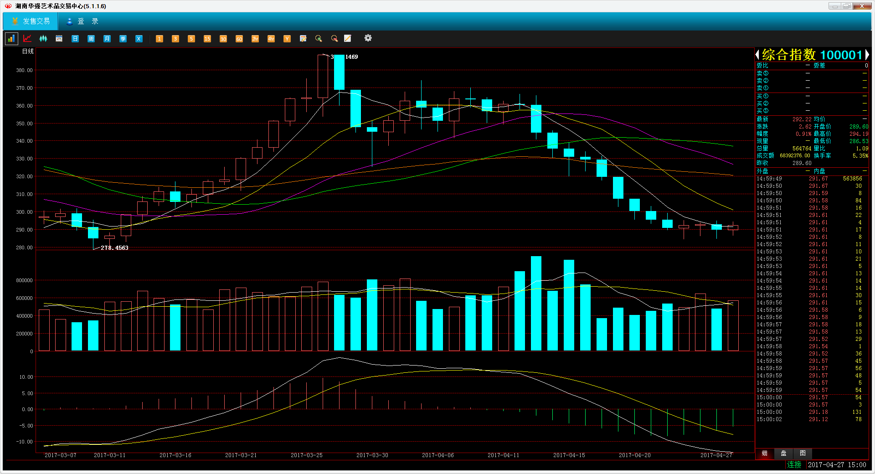Toggle the monthly 月 period button
Viewport: 875px width, 474px height.
tap(107, 39)
